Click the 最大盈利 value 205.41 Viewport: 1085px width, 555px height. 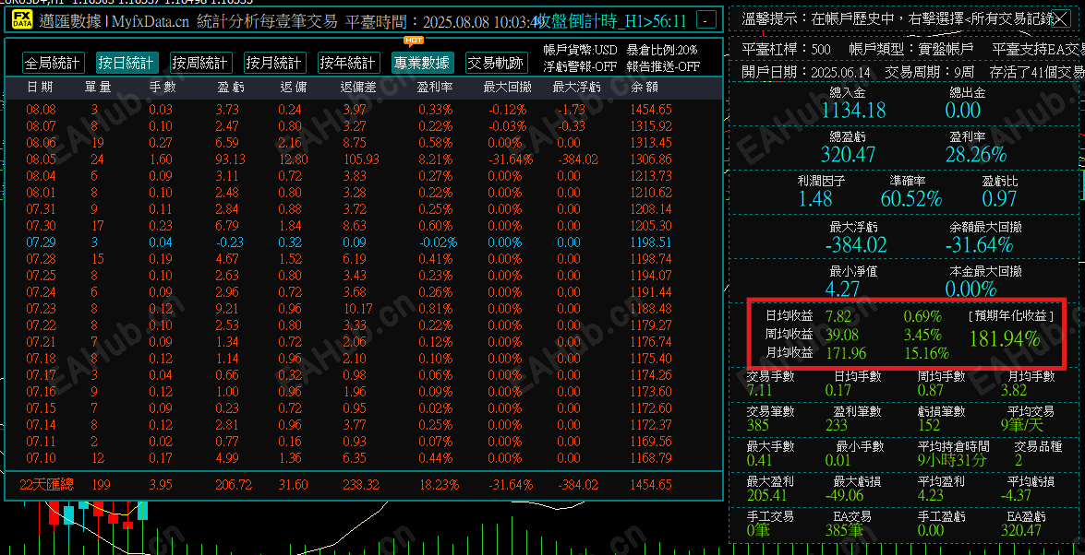767,495
